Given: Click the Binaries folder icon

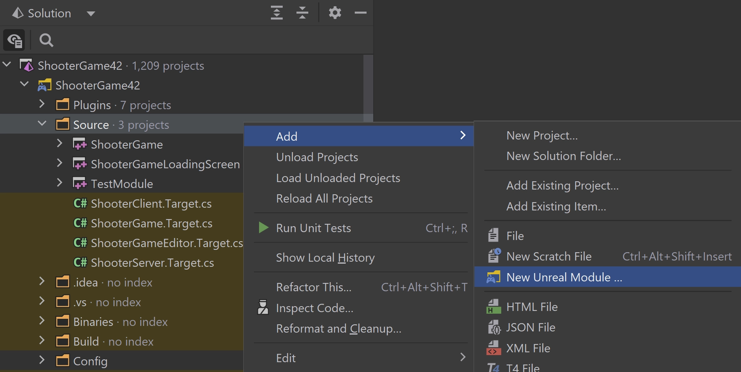Looking at the screenshot, I should [63, 322].
